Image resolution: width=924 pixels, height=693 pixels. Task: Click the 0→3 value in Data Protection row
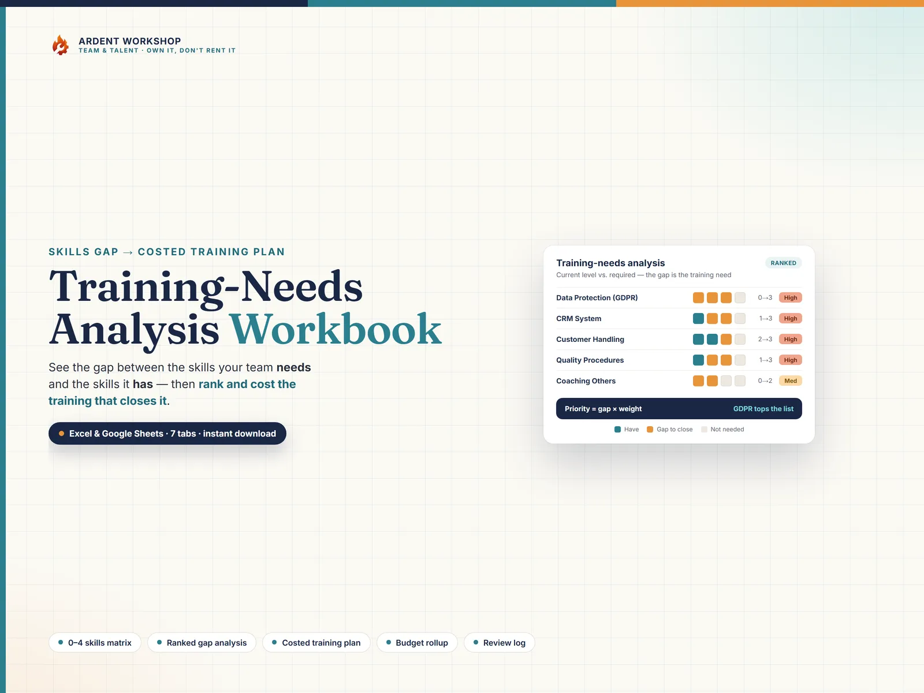pyautogui.click(x=765, y=298)
